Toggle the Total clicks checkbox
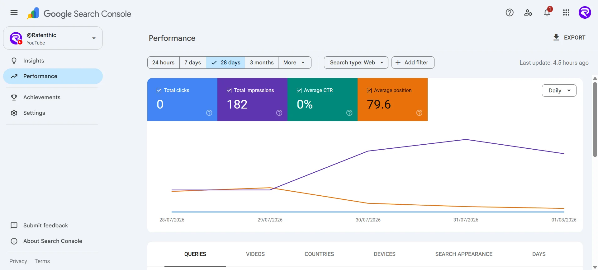This screenshot has height=270, width=598. coord(159,91)
